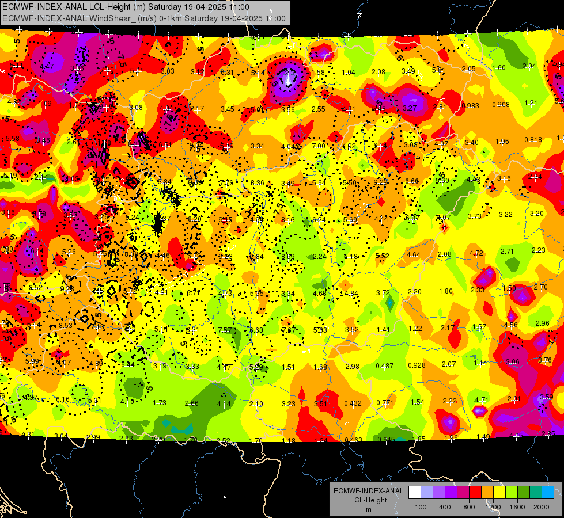Viewport: 564px width, 518px height.
Task: Click the wind shear value 7.00
Action: [319, 146]
